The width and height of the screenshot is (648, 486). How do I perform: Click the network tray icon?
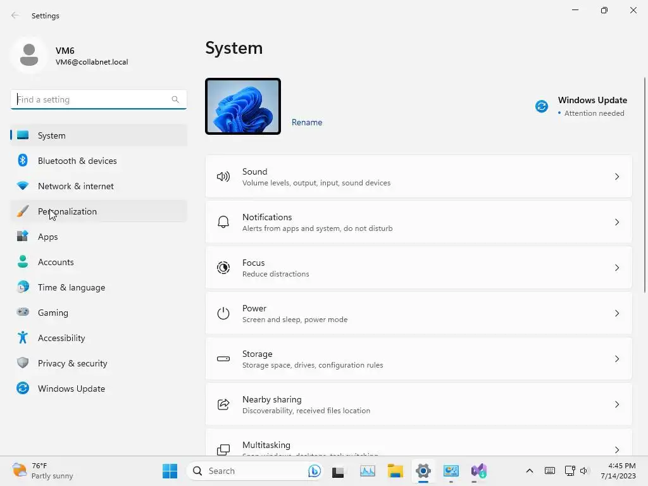(x=570, y=471)
